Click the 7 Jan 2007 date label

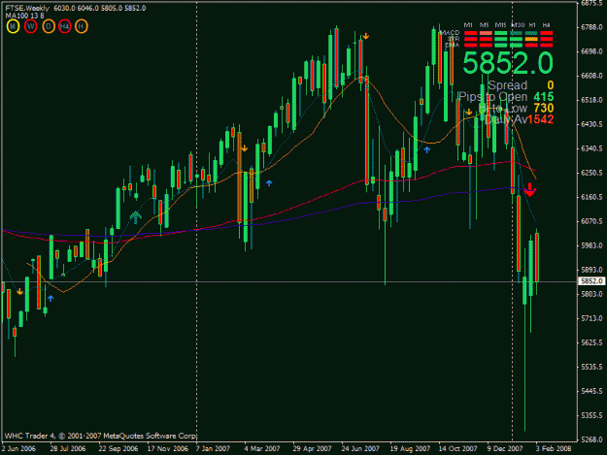pos(213,448)
